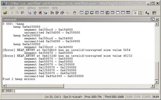Image resolution: width=161 pixels, height=100 pixels.
Task: Click the Paste clipboard icon
Action: (x=23, y=13)
